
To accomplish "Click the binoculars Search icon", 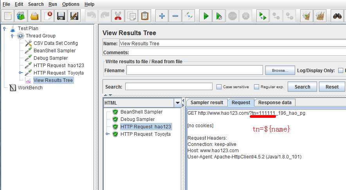I will point(337,16).
